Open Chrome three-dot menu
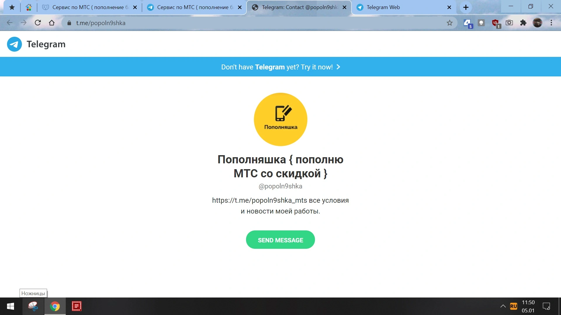This screenshot has height=315, width=561. coord(551,23)
